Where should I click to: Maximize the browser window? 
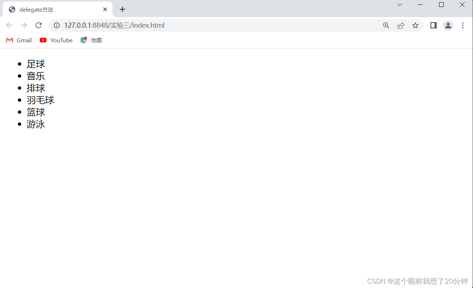coord(441,5)
